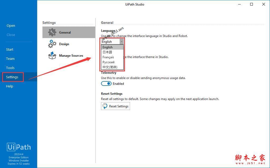Click the Enabled label next to the toggle
This screenshot has width=270, height=168.
(x=118, y=84)
